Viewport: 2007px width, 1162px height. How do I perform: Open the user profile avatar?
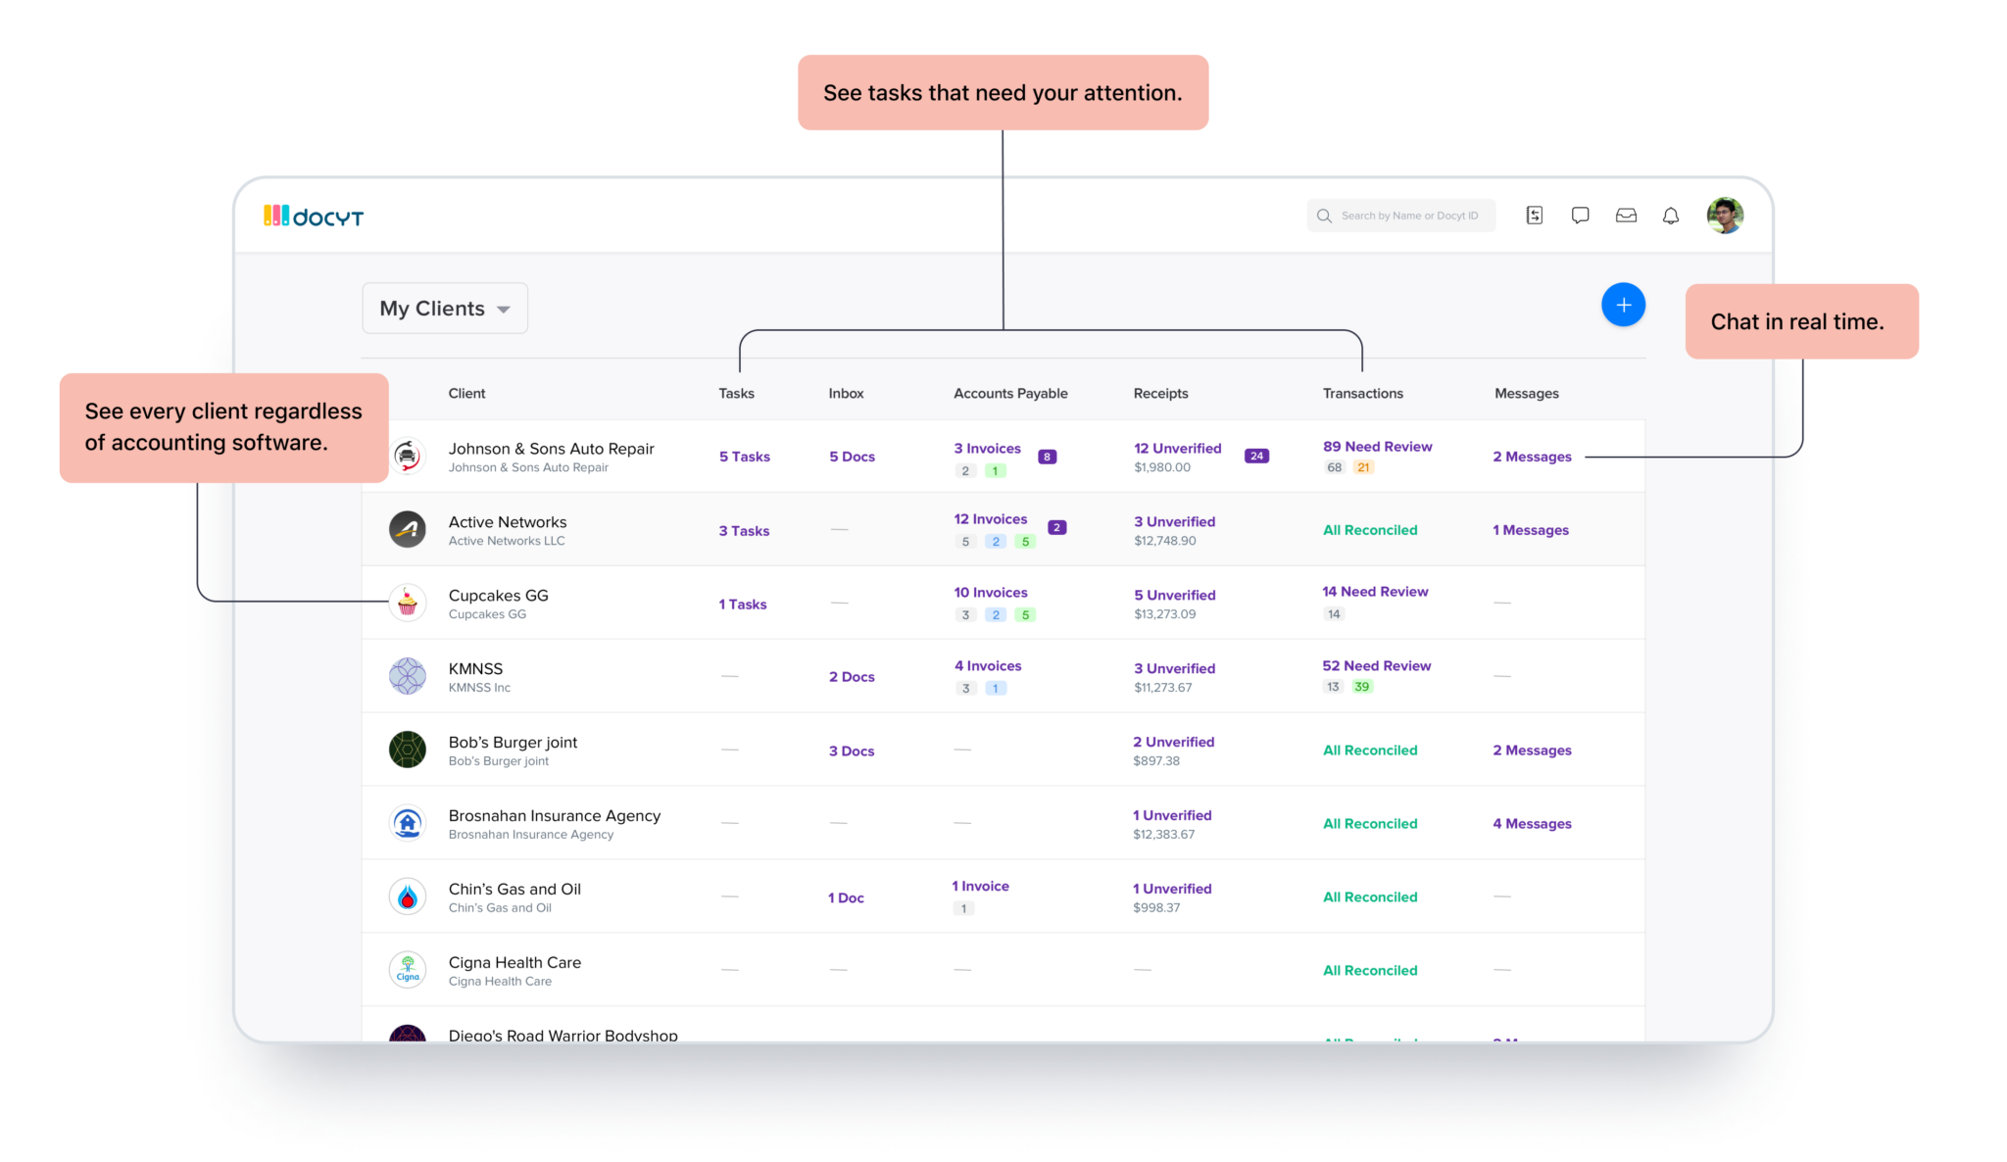click(1724, 216)
